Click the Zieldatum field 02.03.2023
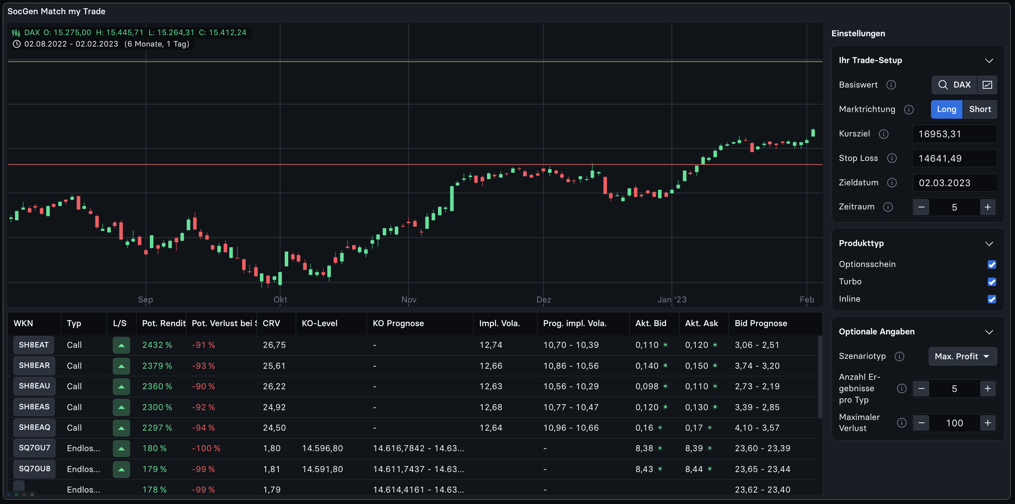The image size is (1015, 504). click(954, 183)
